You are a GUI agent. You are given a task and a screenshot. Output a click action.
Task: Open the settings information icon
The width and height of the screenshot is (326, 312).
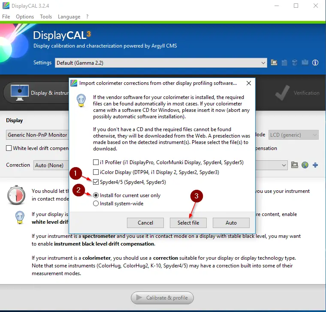[315, 63]
